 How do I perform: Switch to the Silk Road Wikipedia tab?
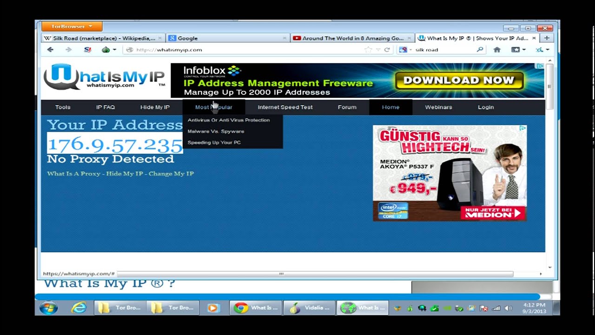coord(104,38)
